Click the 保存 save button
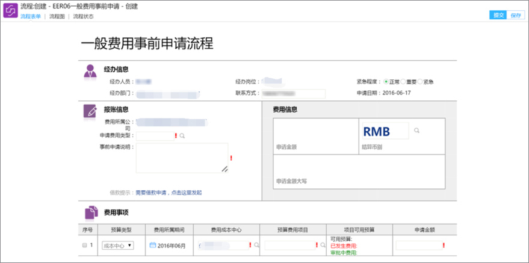The height and width of the screenshot is (263, 529). [x=516, y=15]
